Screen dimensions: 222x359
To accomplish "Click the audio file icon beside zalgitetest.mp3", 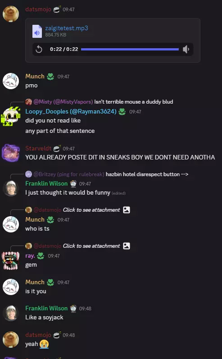I will [x=37, y=31].
